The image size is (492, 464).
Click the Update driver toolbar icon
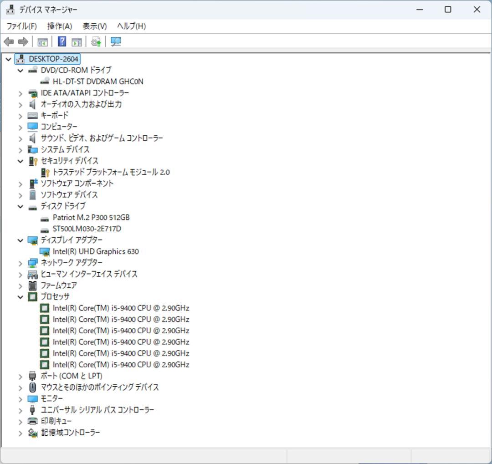click(95, 41)
